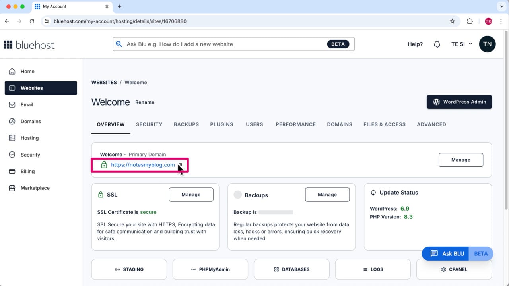The height and width of the screenshot is (286, 509).
Task: Select the Home icon in the sidebar
Action: 13,71
